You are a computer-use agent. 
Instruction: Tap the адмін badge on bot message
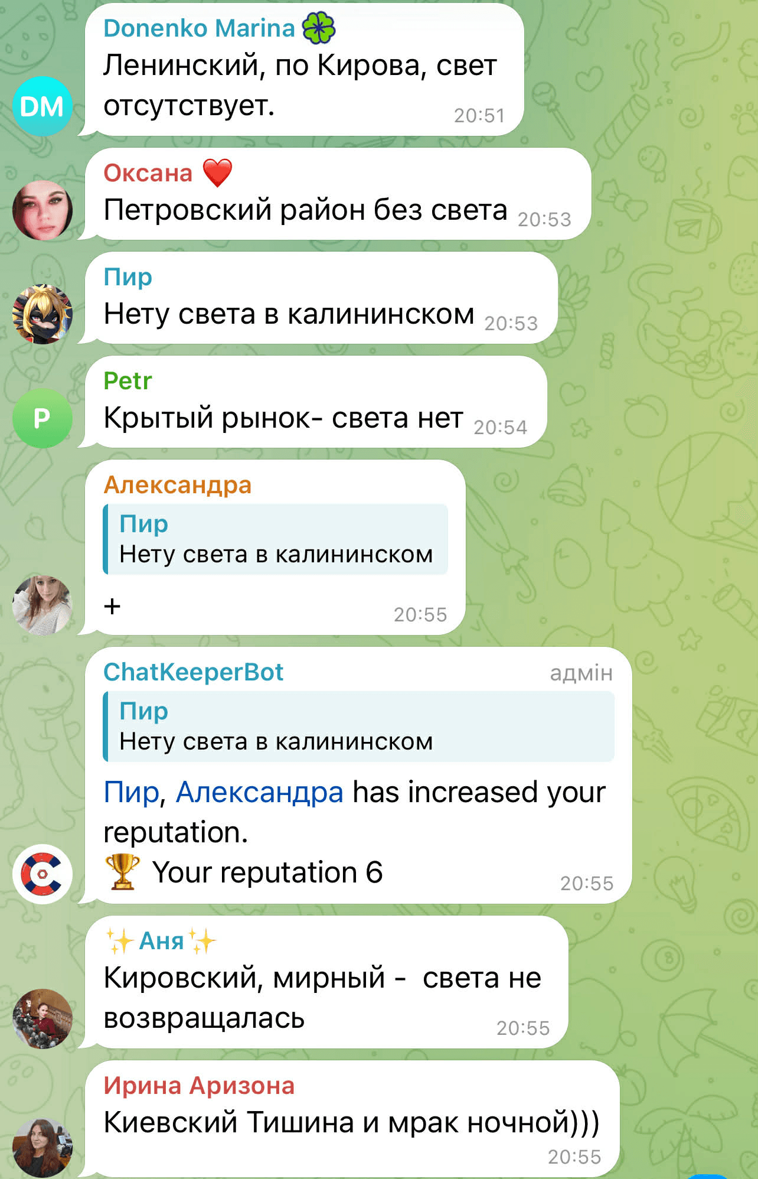tap(581, 673)
